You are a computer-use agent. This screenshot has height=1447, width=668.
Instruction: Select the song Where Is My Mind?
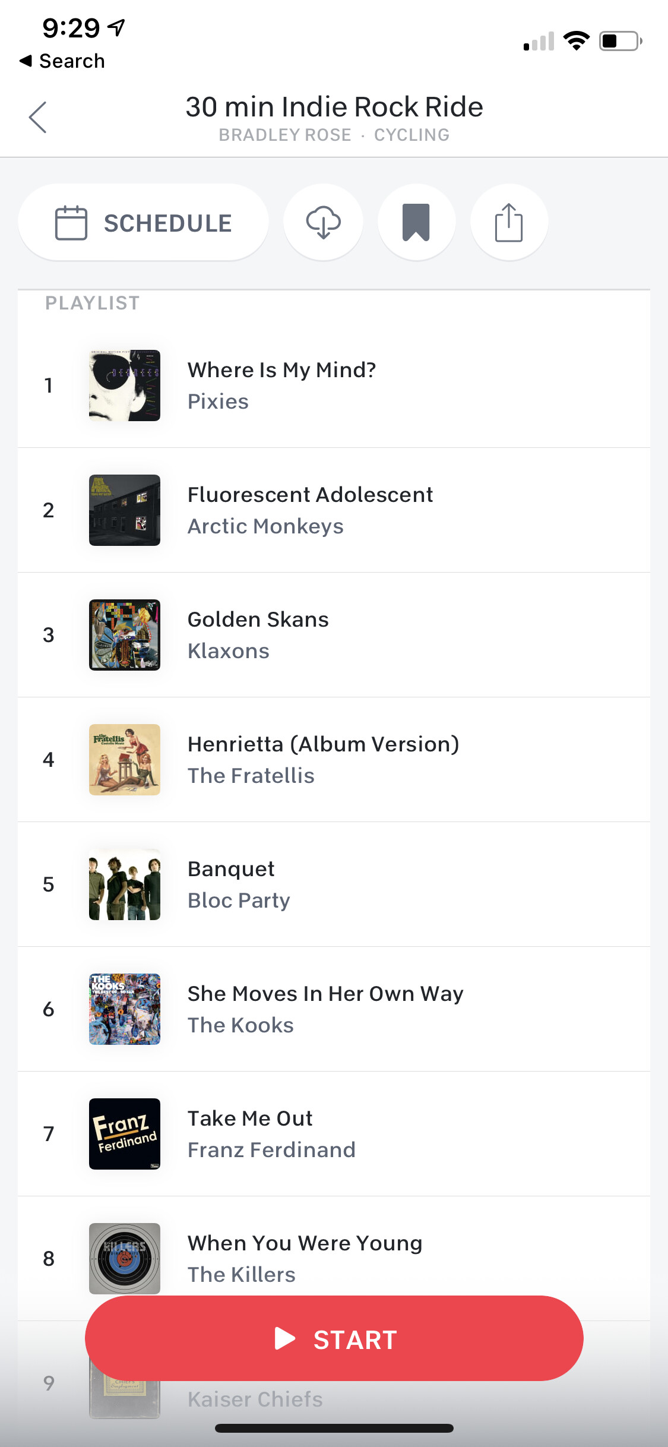282,370
